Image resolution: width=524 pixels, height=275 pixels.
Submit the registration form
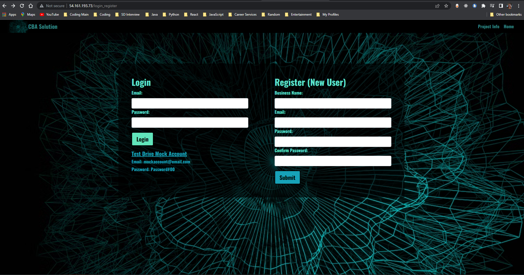287,177
